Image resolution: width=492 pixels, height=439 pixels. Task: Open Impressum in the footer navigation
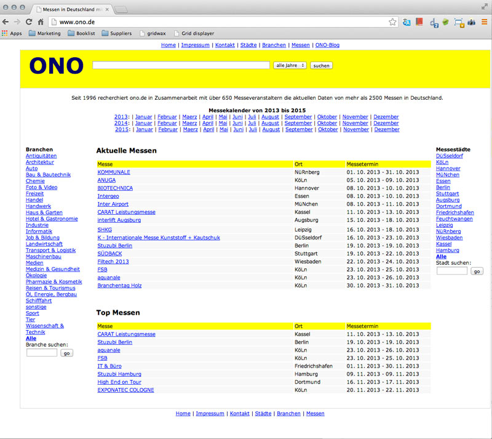pos(210,414)
